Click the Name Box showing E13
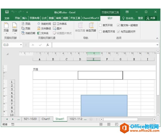This screenshot has width=161, height=135. click(x=11, y=45)
